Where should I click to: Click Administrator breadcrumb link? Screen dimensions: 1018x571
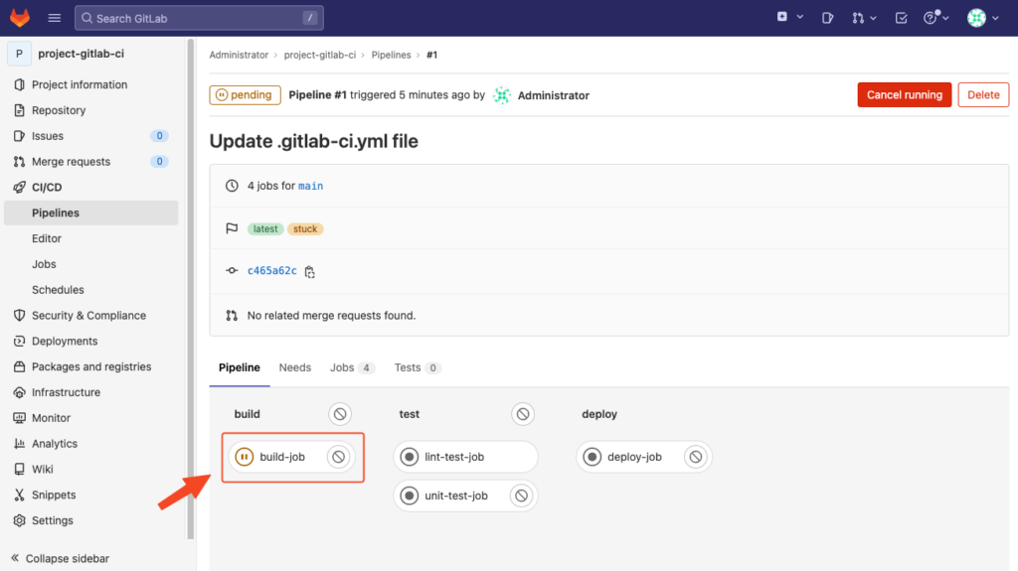click(x=239, y=56)
